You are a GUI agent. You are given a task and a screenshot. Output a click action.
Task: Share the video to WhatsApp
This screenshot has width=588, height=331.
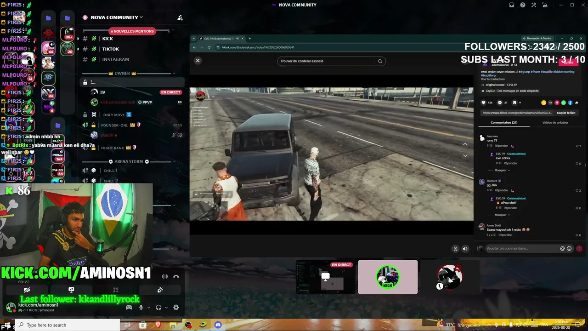point(564,103)
